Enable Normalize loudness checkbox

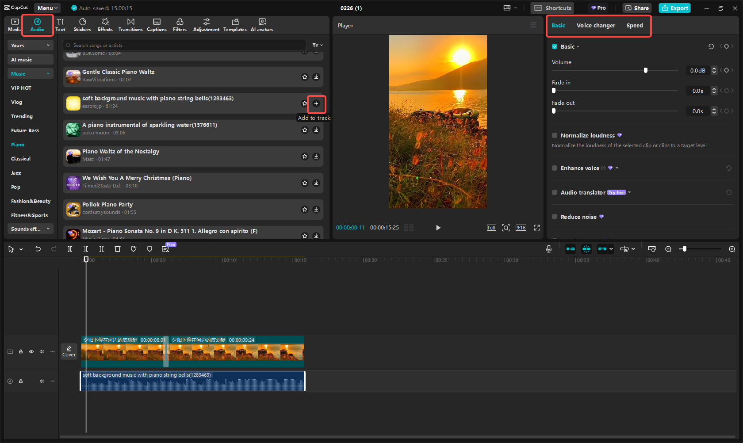pyautogui.click(x=555, y=135)
